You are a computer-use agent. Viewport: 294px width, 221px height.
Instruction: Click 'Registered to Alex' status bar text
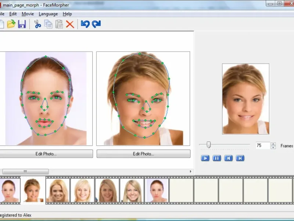pos(16,215)
